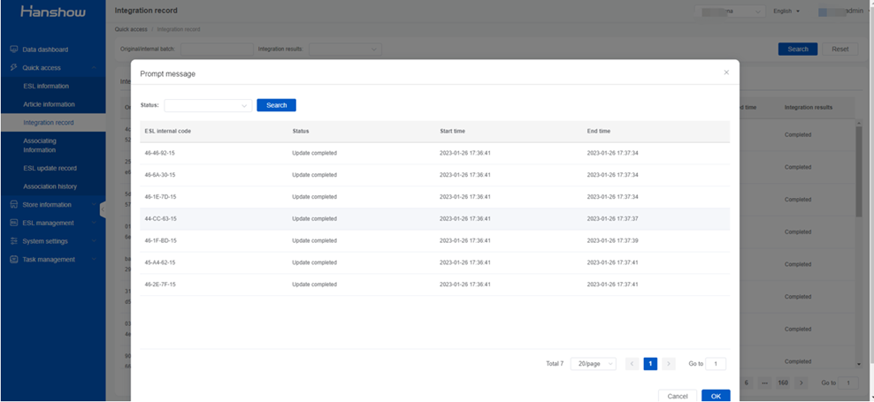Click row with code 44-CC-63-15
Viewport: 874px width, 402px height.
pyautogui.click(x=434, y=219)
